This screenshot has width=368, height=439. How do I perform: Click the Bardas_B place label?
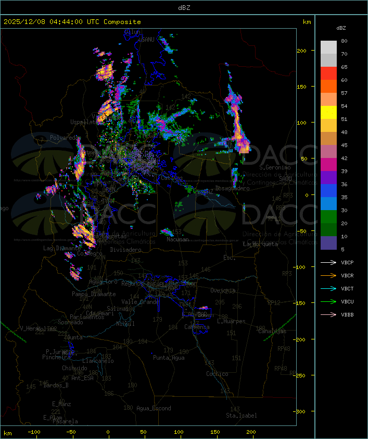click(56, 385)
